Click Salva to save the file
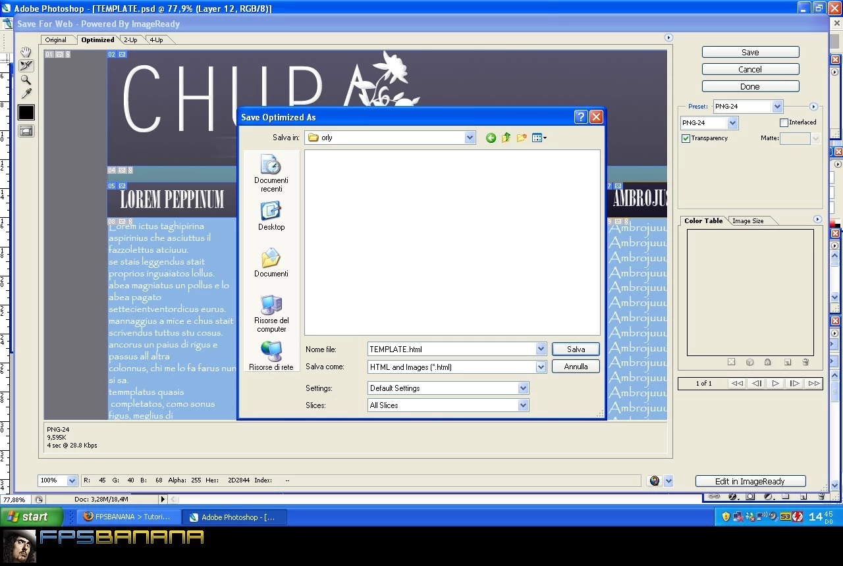The height and width of the screenshot is (566, 843). (x=576, y=349)
